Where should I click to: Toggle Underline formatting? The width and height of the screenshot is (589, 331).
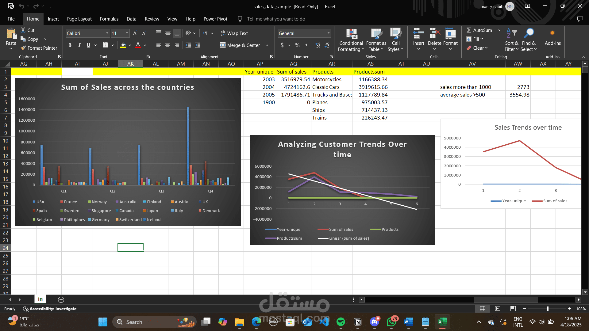(x=88, y=45)
